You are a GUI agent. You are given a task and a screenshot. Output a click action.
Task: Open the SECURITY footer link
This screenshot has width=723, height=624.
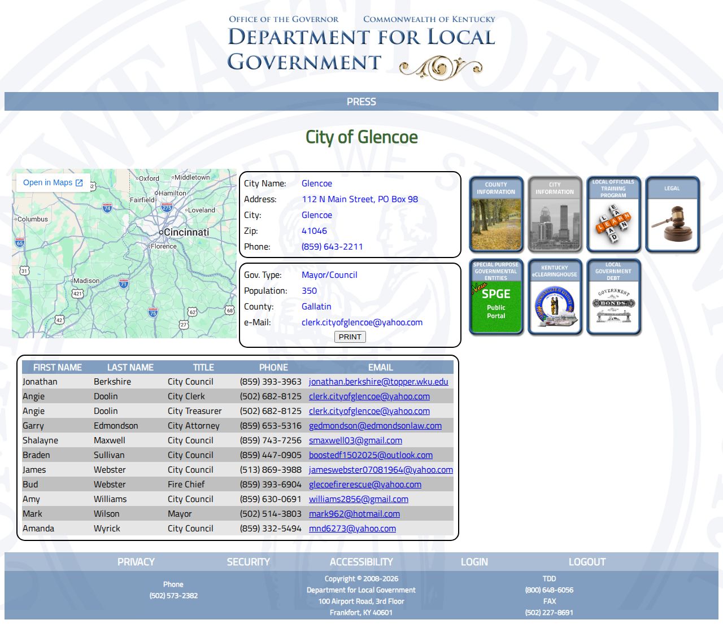pos(249,562)
